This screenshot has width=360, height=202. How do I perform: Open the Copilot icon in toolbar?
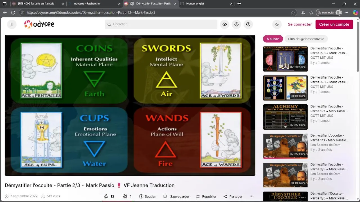(x=355, y=13)
